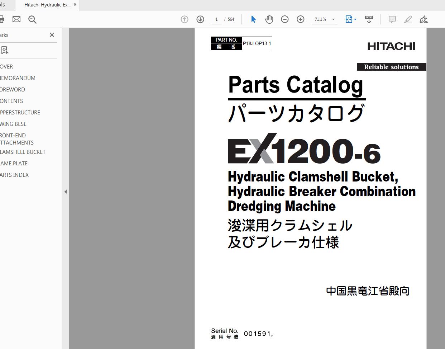Go to next page arrow
Image resolution: width=445 pixels, height=349 pixels.
coord(200,19)
